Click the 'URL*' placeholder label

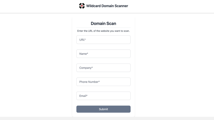(x=82, y=40)
